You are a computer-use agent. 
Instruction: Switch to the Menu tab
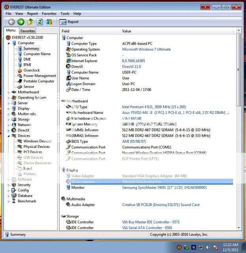point(11,30)
